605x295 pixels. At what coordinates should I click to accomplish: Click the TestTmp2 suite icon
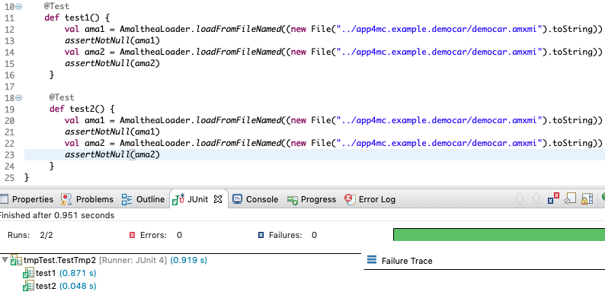coord(16,260)
